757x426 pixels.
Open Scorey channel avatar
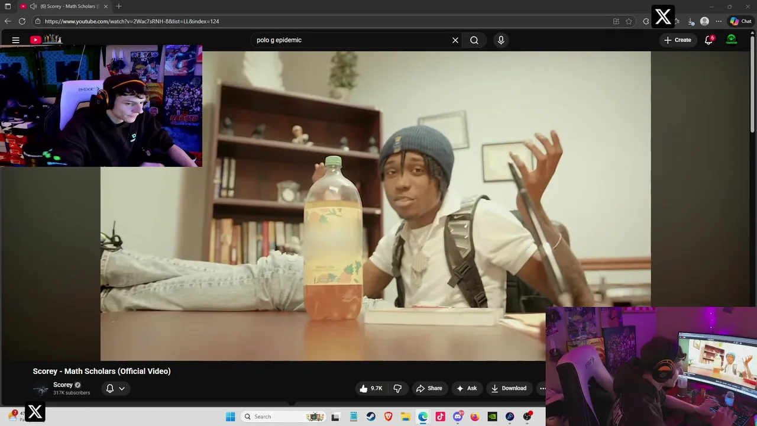tap(41, 389)
